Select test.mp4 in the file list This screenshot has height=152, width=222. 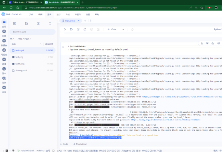[x=32, y=50]
